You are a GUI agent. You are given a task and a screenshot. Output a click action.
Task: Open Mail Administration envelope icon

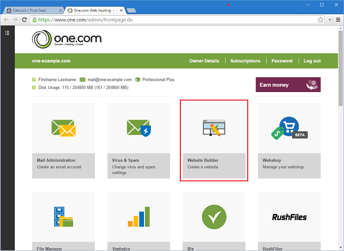click(x=63, y=128)
